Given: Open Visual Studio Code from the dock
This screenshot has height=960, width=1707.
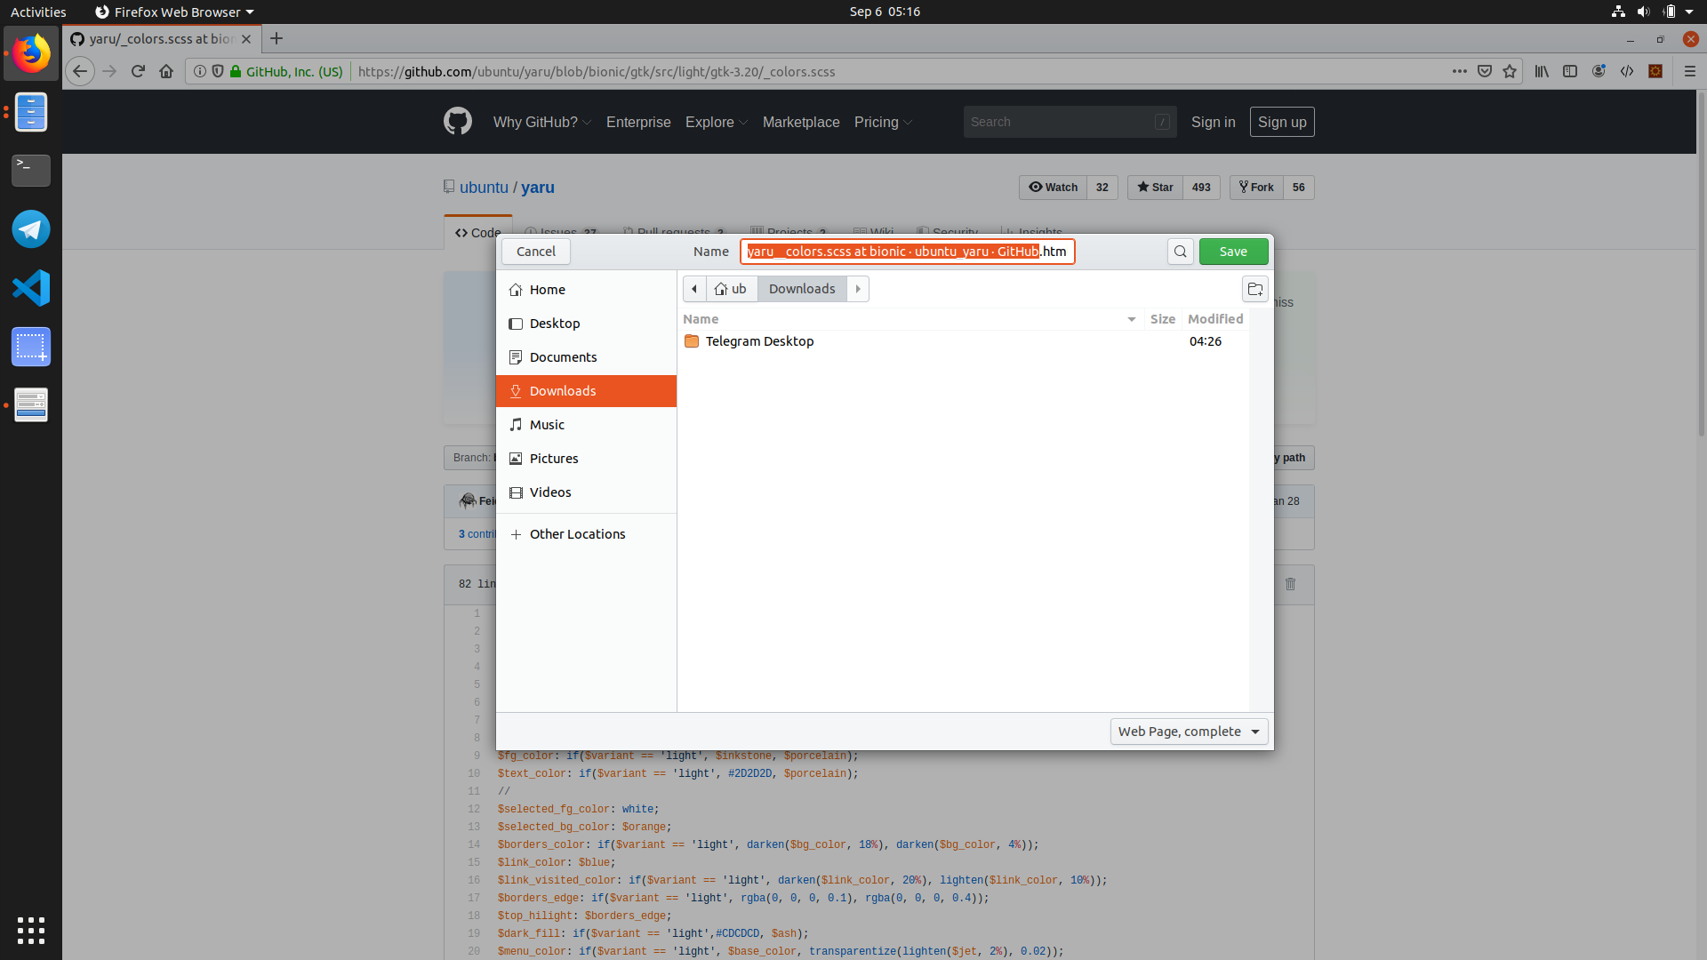Looking at the screenshot, I should point(31,288).
